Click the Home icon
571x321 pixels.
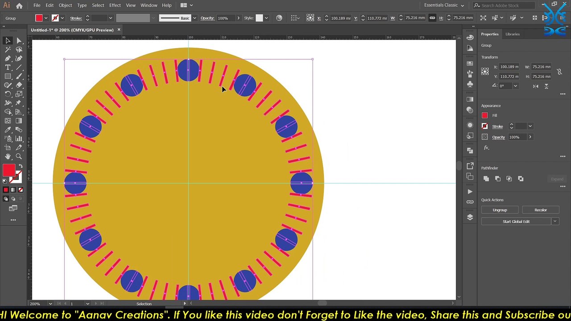click(x=19, y=5)
